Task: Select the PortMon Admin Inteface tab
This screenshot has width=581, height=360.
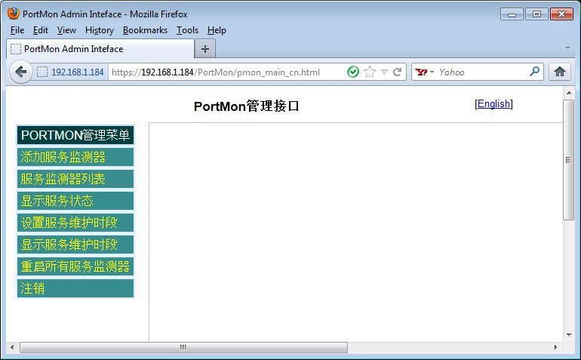Action: (x=98, y=49)
